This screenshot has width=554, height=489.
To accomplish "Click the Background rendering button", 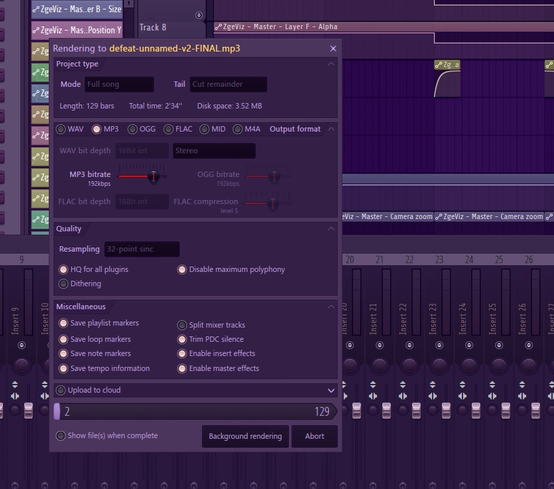I will (245, 436).
